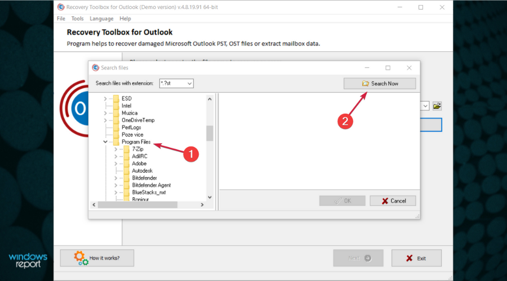The height and width of the screenshot is (281, 507).
Task: Expand the BlueStacks_nxt folder node
Action: [x=115, y=192]
